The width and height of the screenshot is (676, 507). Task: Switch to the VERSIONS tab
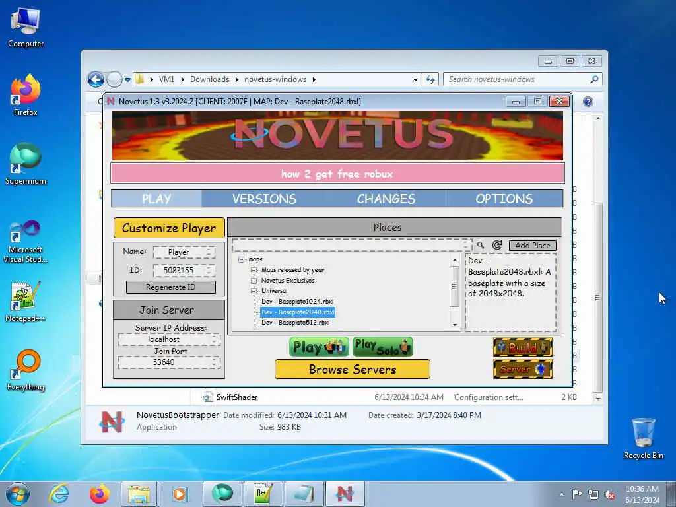[264, 199]
